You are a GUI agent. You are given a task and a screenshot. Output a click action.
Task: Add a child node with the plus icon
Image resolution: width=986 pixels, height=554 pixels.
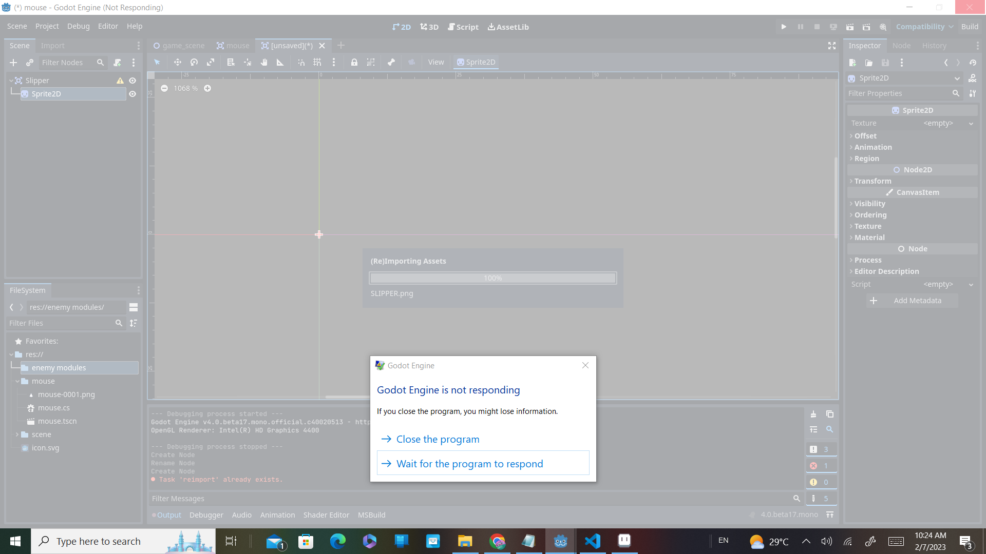pos(13,63)
